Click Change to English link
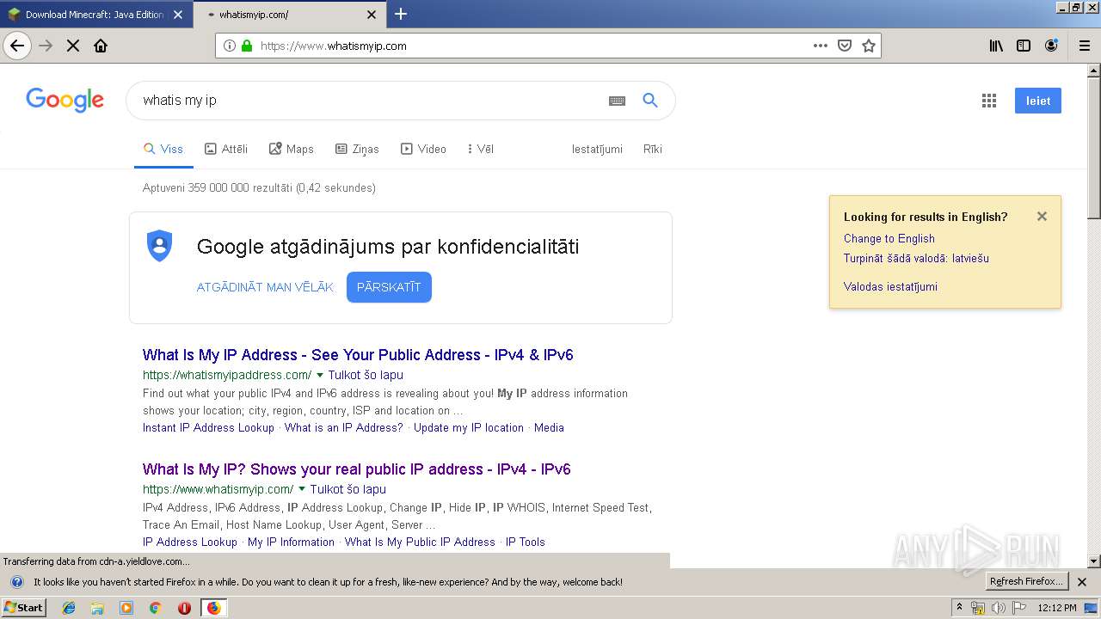Screen dimensions: 1101x619 point(889,239)
